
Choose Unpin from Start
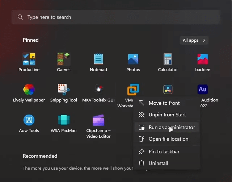(x=167, y=115)
